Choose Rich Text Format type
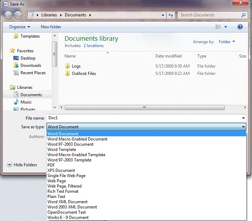252x221 pixels. [146, 191]
